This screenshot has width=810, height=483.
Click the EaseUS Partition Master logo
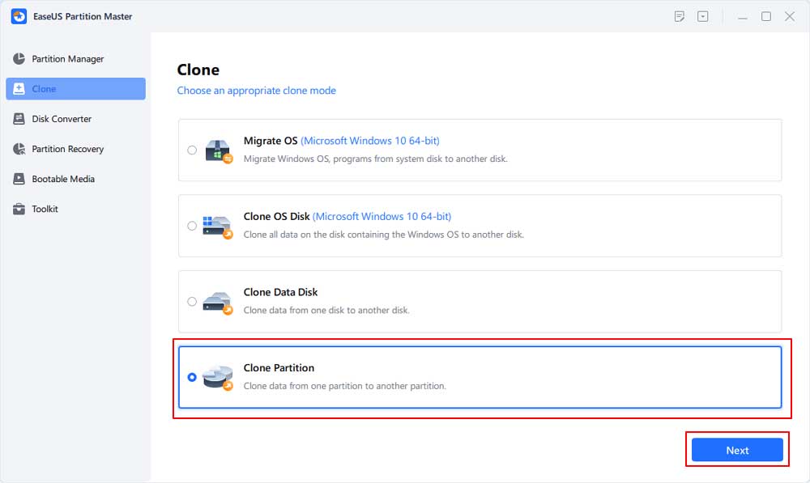pyautogui.click(x=19, y=16)
